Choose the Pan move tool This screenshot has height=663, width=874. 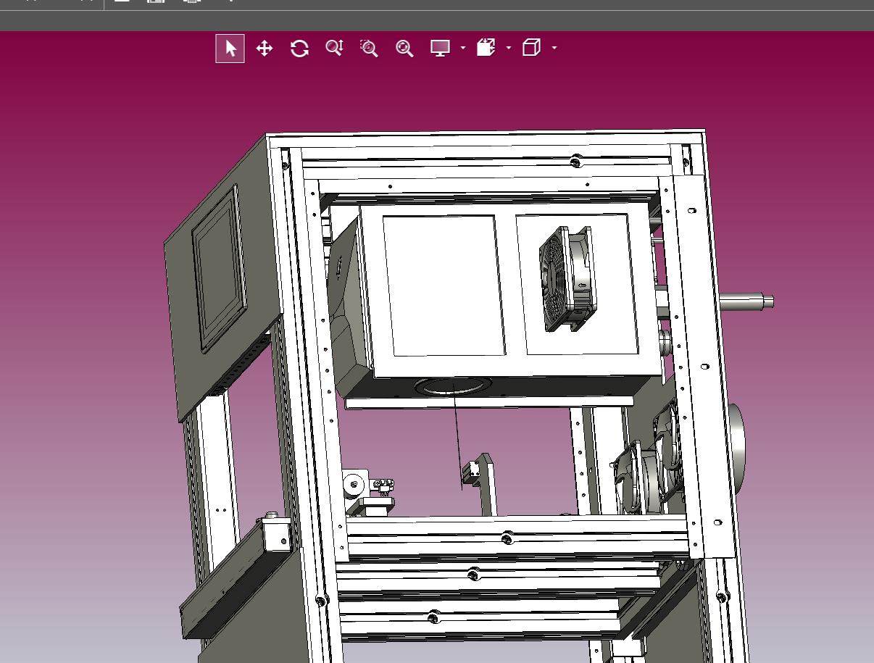click(x=265, y=49)
